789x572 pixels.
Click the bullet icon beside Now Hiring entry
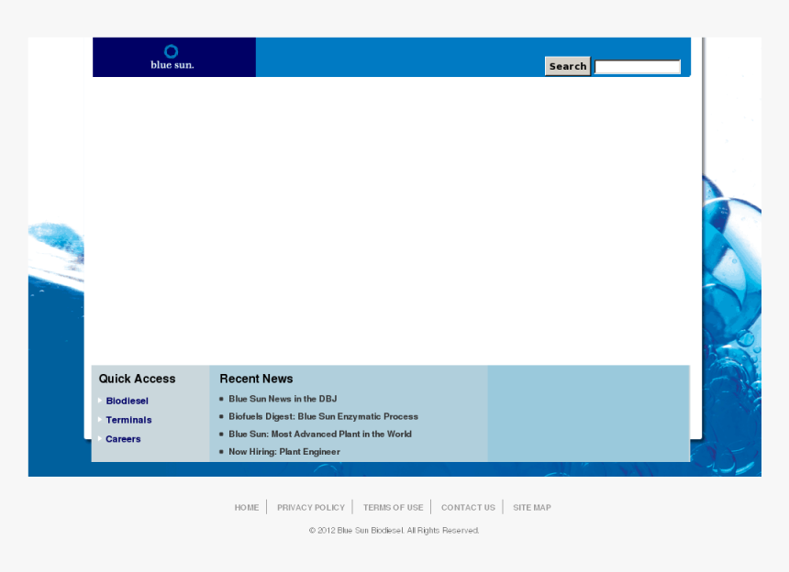[x=220, y=451]
